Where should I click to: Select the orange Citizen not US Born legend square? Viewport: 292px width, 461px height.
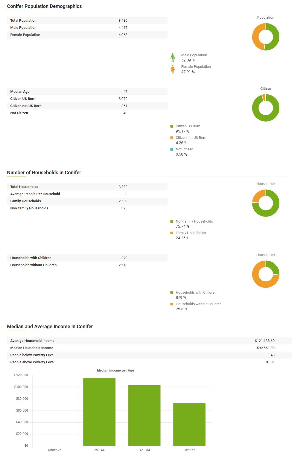pos(172,138)
